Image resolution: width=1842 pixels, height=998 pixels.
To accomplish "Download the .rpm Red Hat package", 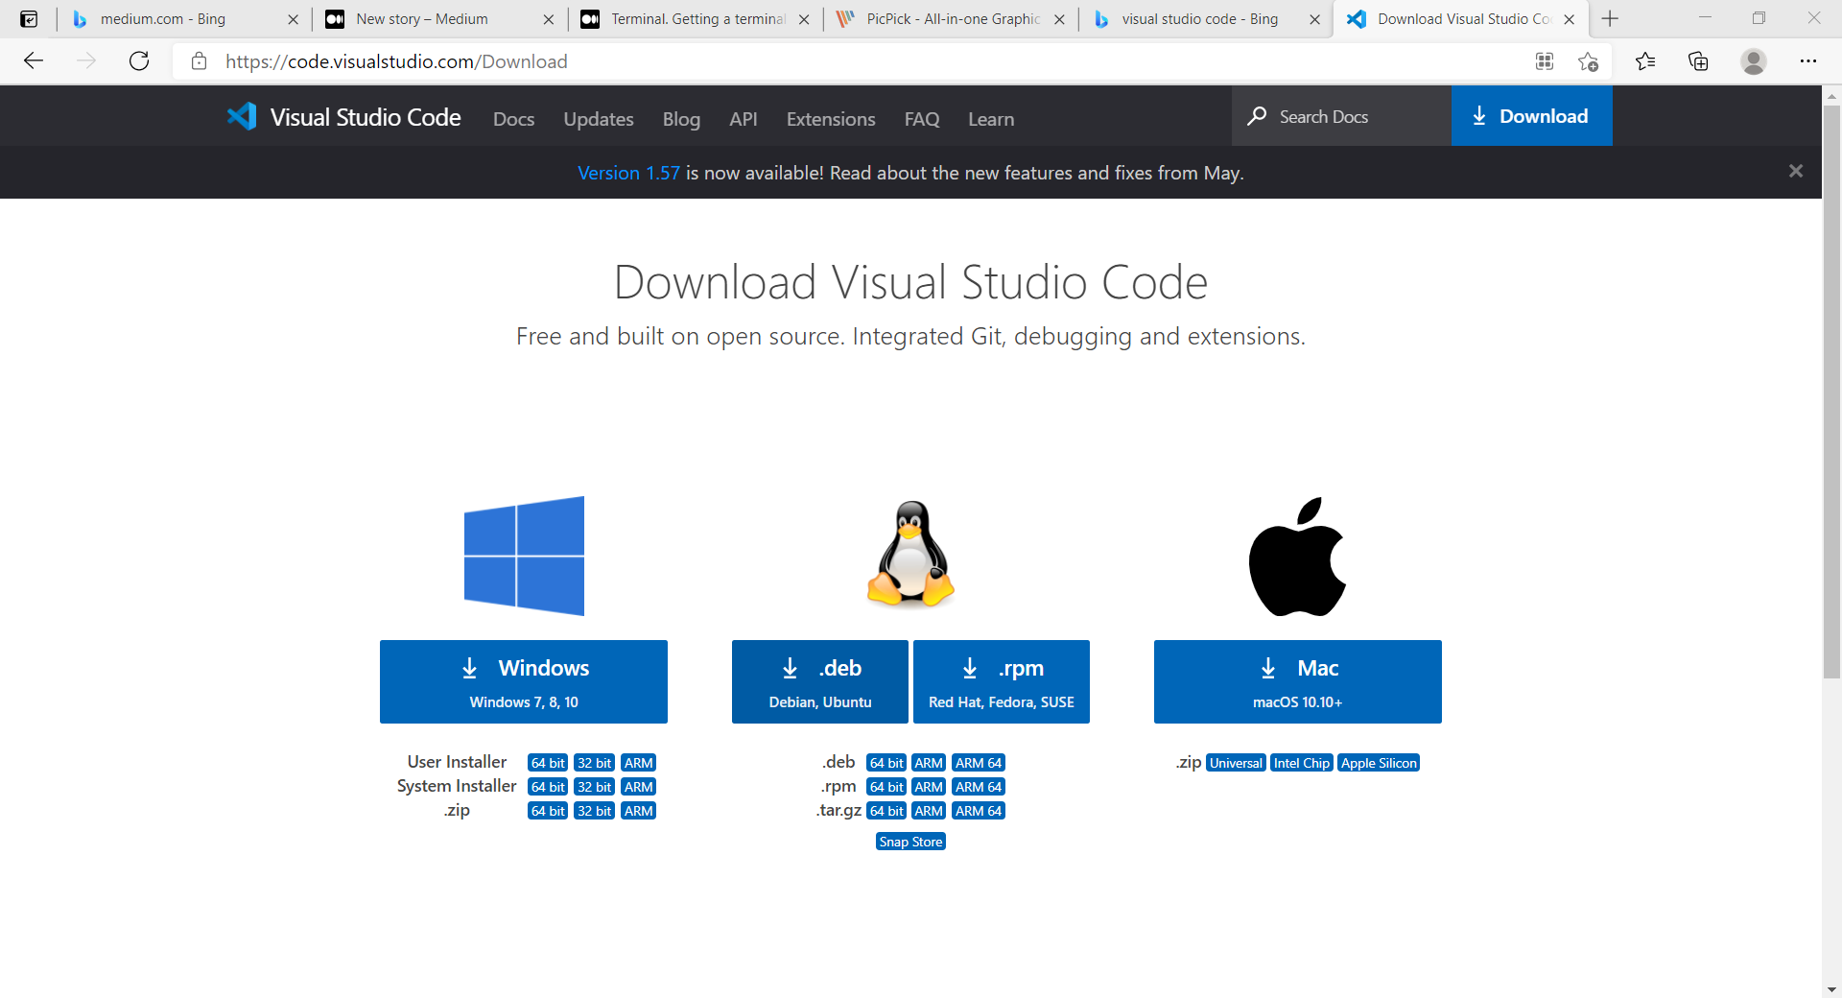I will 1002,681.
